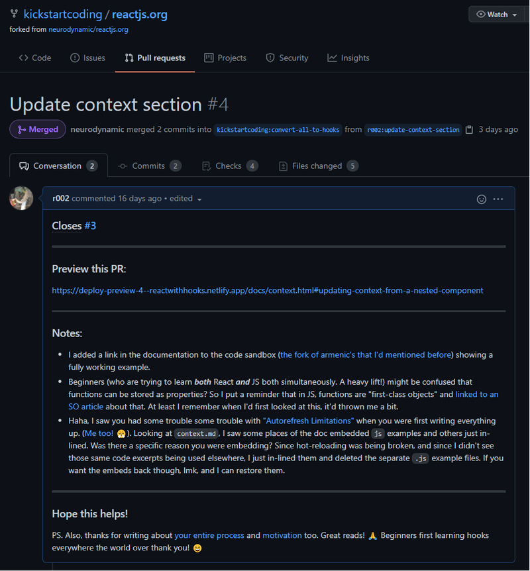Open the Checks tab
The width and height of the screenshot is (530, 571).
[230, 166]
